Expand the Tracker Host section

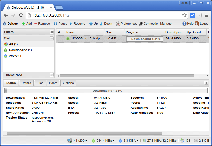point(52,75)
